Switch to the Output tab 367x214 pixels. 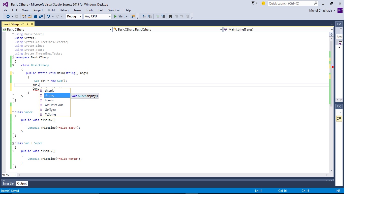click(22, 184)
